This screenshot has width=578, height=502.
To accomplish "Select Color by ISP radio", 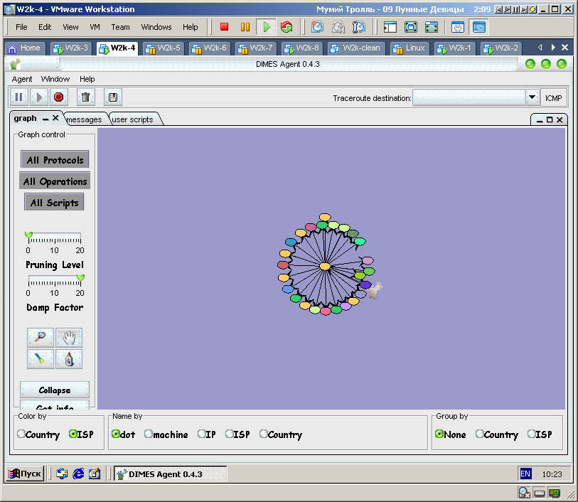I will pyautogui.click(x=82, y=434).
